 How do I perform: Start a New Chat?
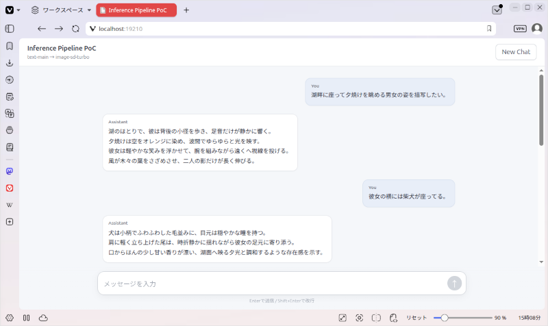coord(516,52)
